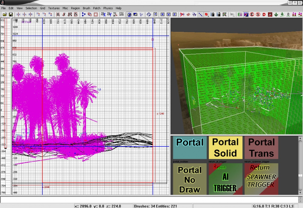
Task: Click the green drop-to-ground arrow icon
Action: pyautogui.click(x=282, y=15)
